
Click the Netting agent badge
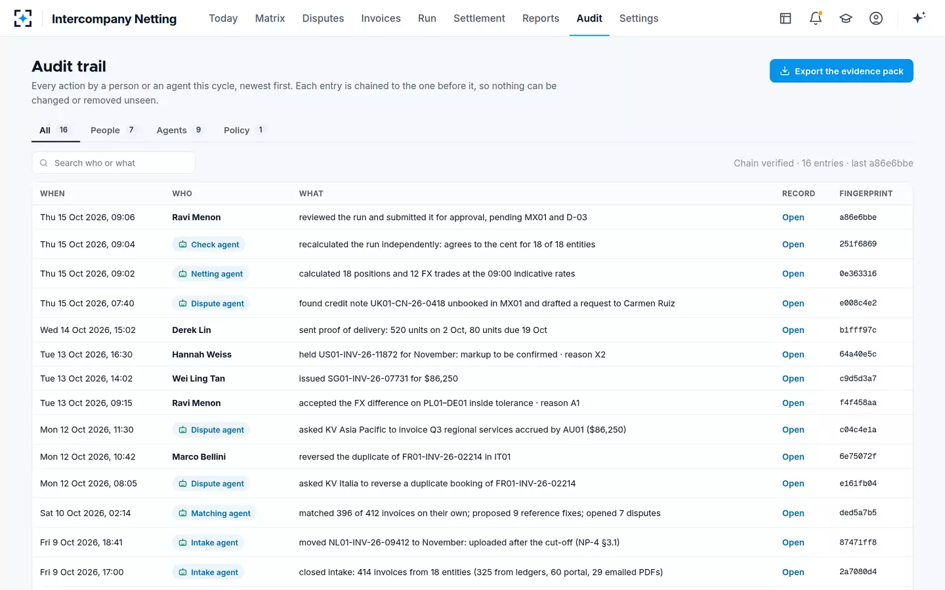point(211,274)
